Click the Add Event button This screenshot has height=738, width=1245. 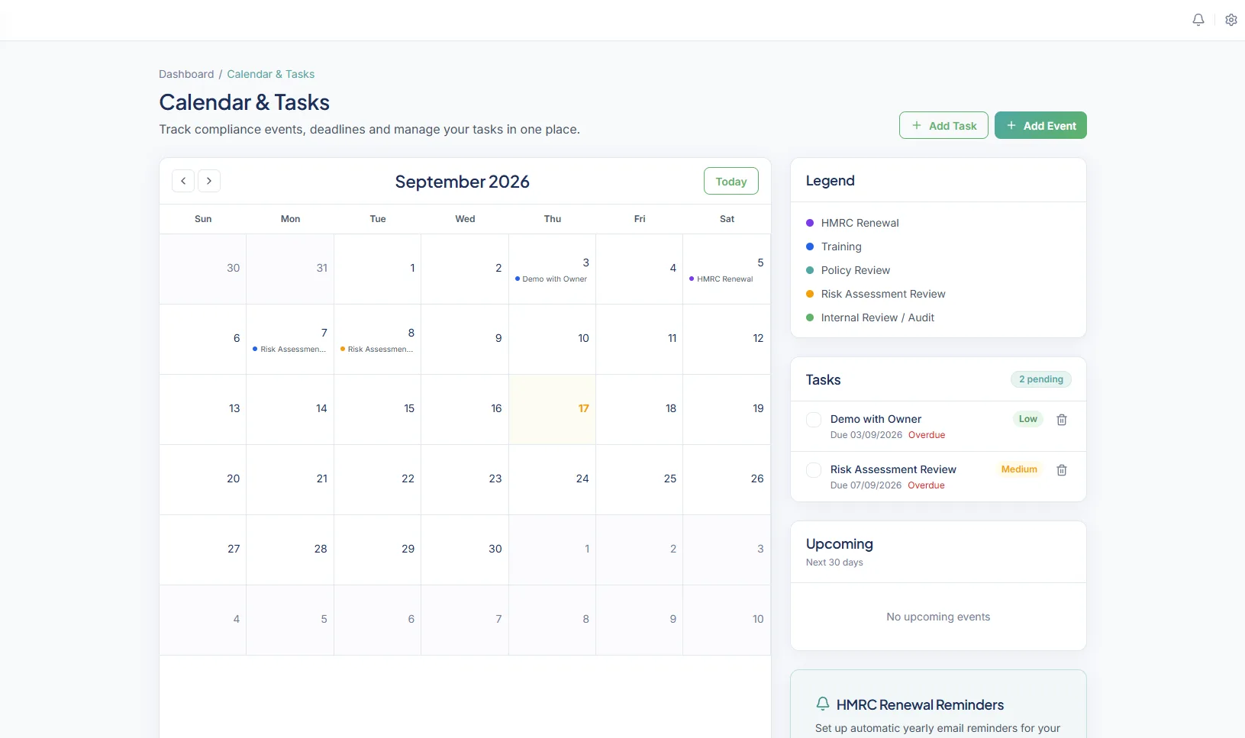(x=1040, y=125)
